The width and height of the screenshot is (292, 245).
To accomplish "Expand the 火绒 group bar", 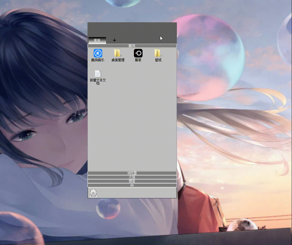I will 132,177.
